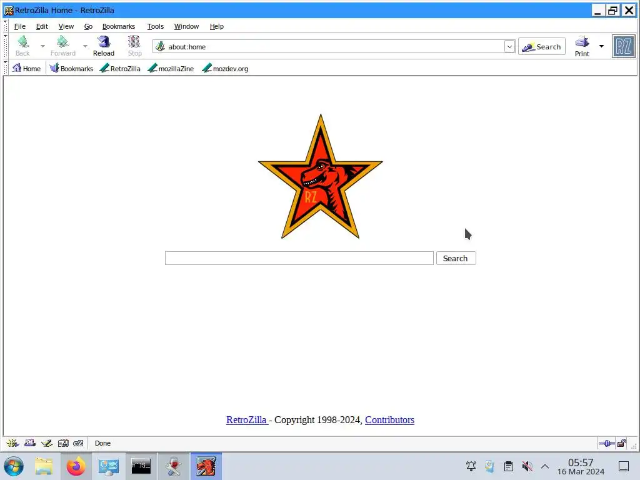Viewport: 640px width, 480px height.
Task: Open the Print options dropdown arrow
Action: (601, 46)
